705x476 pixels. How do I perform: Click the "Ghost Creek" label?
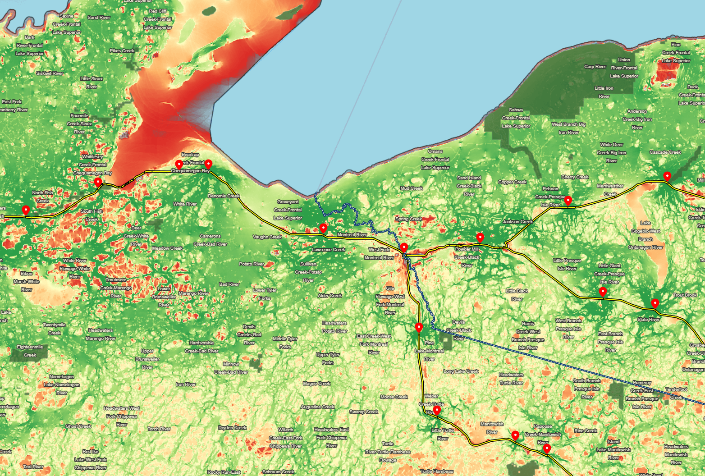pos(78,426)
